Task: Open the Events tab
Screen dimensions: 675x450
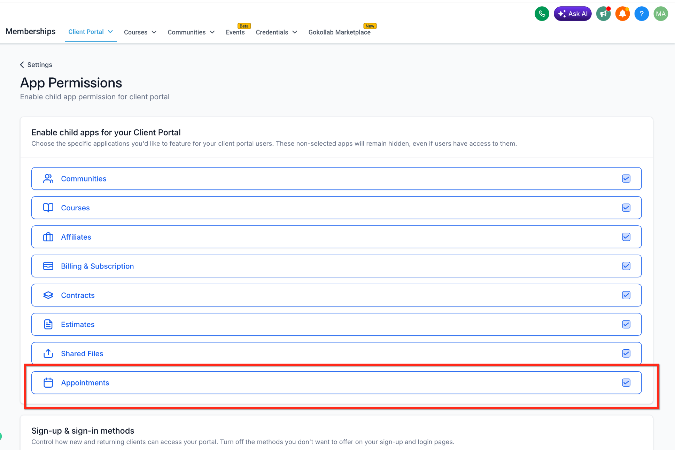Action: click(x=235, y=32)
